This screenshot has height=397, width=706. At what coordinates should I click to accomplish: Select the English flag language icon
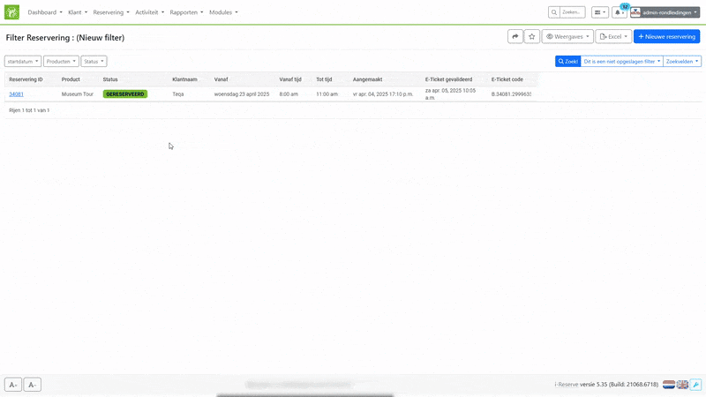click(x=682, y=385)
